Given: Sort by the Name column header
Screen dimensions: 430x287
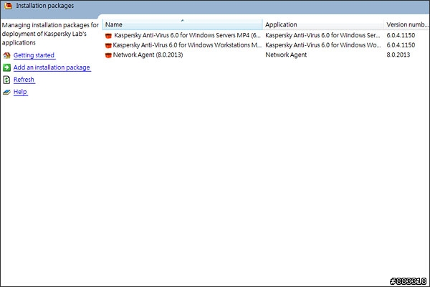Looking at the screenshot, I should point(183,24).
